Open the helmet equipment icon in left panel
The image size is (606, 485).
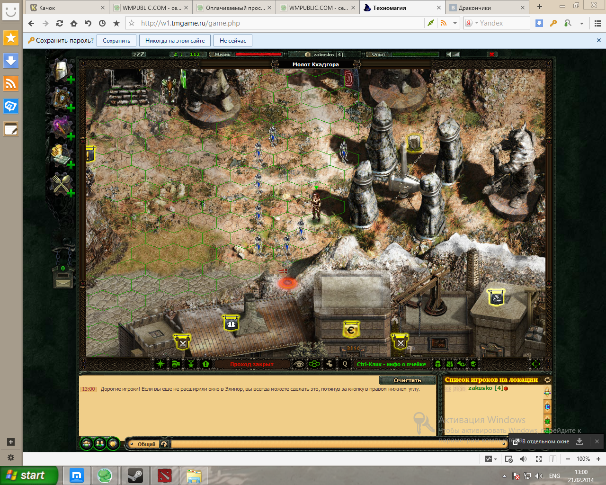(62, 71)
